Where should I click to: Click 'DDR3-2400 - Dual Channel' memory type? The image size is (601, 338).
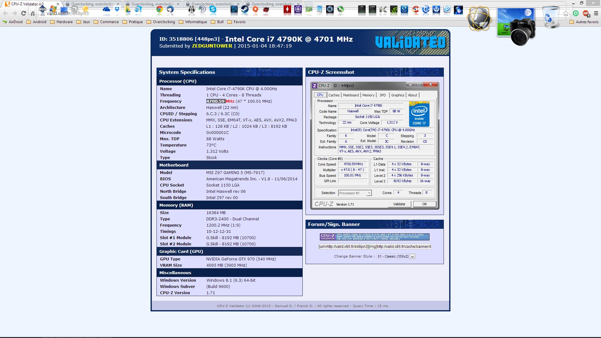(x=232, y=219)
